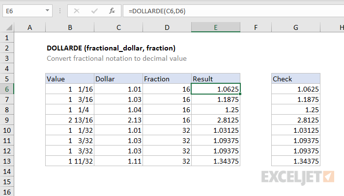Select column C header
Screen dimensions: 344x196
(x=118, y=27)
